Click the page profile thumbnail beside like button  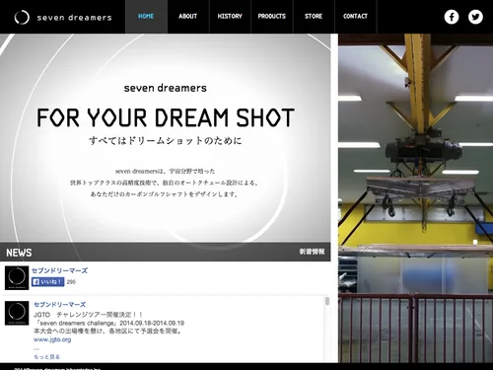pos(17,278)
